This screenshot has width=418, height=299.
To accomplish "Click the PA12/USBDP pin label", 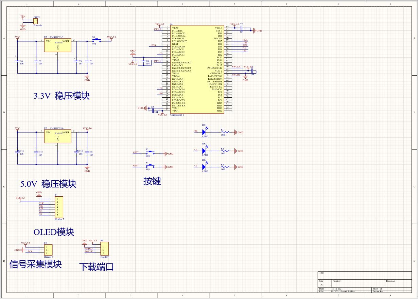I will (215, 79).
